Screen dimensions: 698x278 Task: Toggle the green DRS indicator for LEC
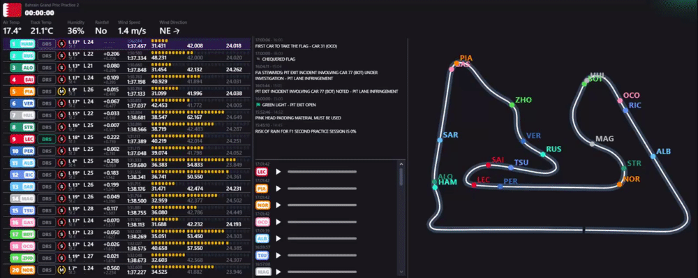pyautogui.click(x=46, y=139)
